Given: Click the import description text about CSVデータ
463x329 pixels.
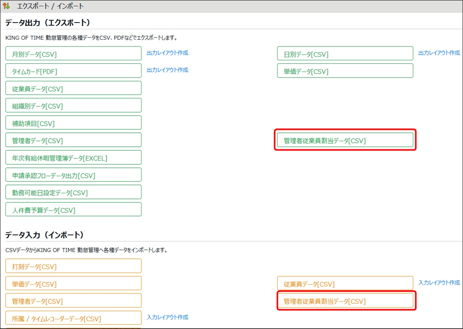Looking at the screenshot, I should point(87,250).
